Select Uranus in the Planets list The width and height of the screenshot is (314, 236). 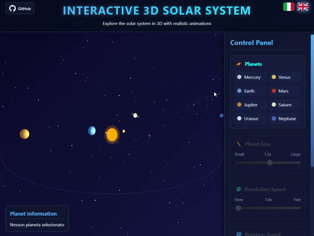pyautogui.click(x=250, y=119)
